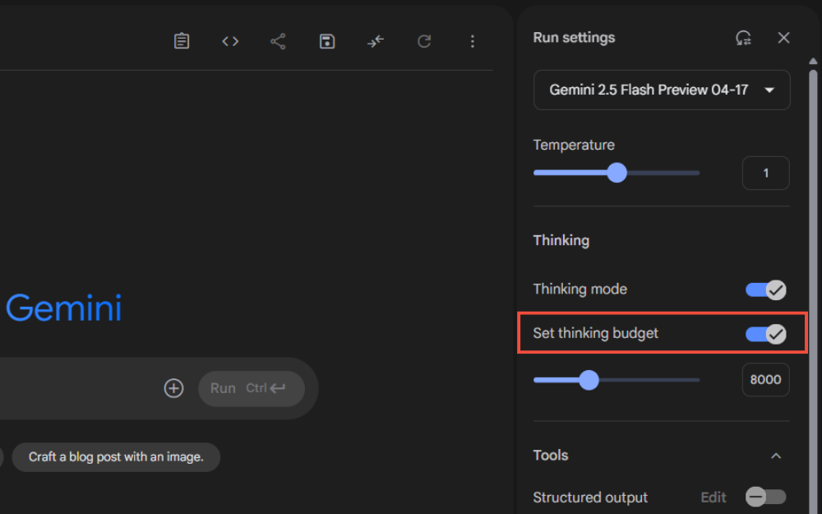Collapse the Tools section chevron

click(x=776, y=456)
